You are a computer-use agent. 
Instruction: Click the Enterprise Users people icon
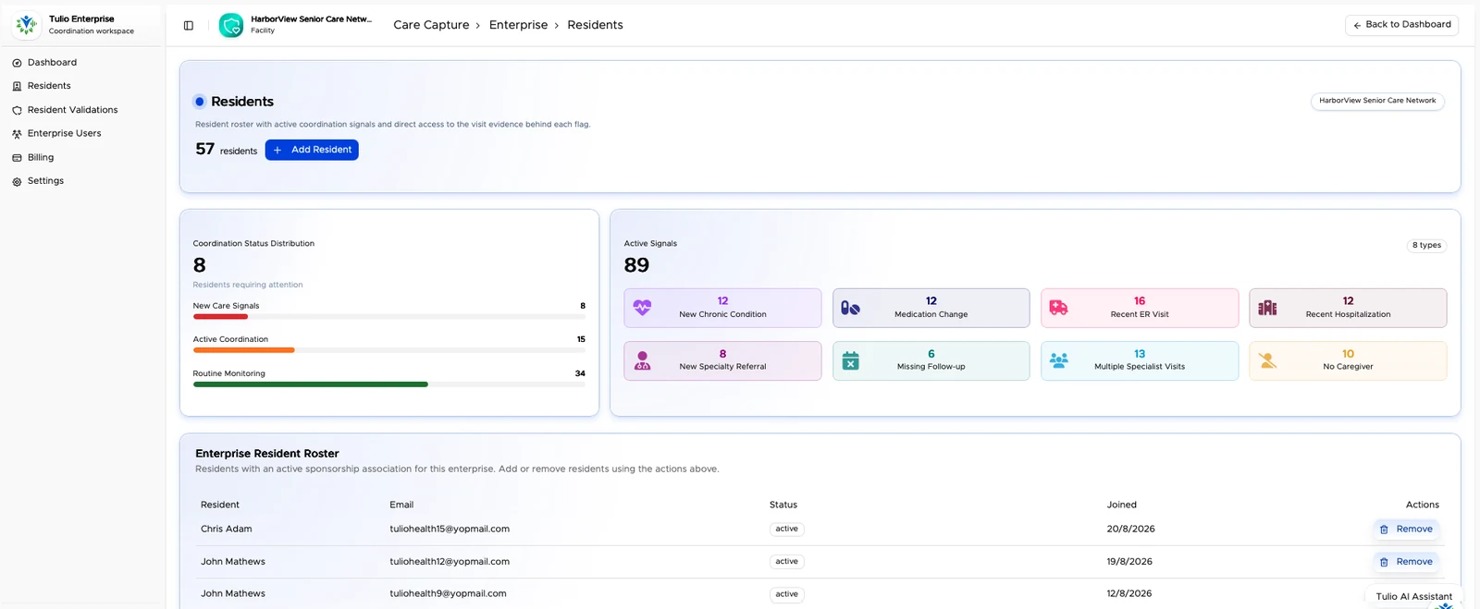pos(17,134)
